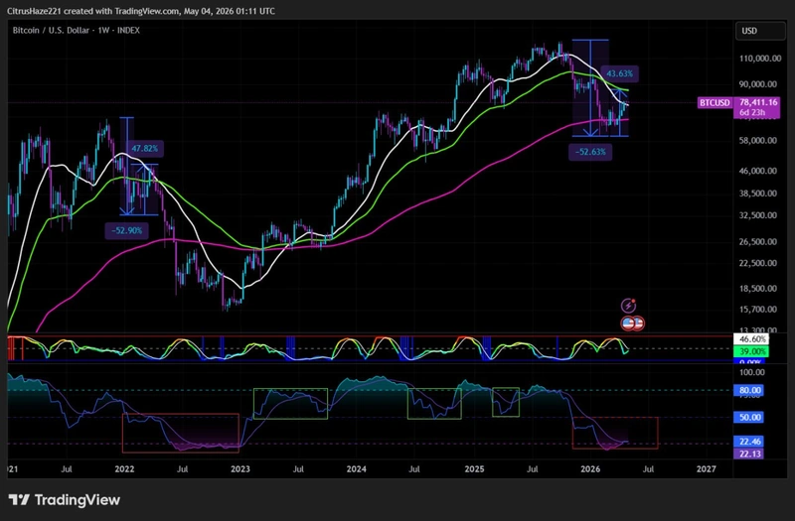The height and width of the screenshot is (521, 795).
Task: Click the 2025 time axis label
Action: click(x=475, y=469)
